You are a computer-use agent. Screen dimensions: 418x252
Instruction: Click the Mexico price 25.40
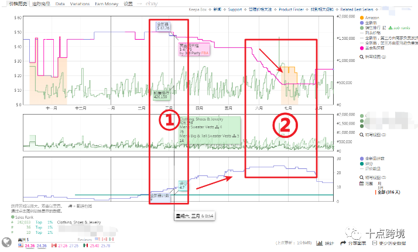(95, 246)
